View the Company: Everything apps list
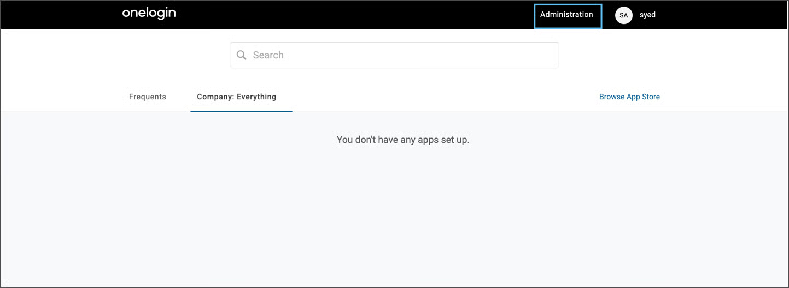 point(237,97)
